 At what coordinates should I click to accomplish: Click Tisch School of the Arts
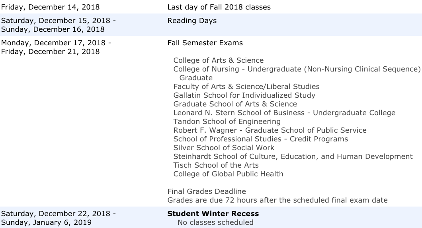(x=216, y=165)
